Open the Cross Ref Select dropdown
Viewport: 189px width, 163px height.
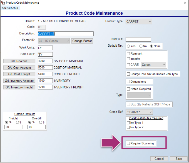click(x=139, y=112)
